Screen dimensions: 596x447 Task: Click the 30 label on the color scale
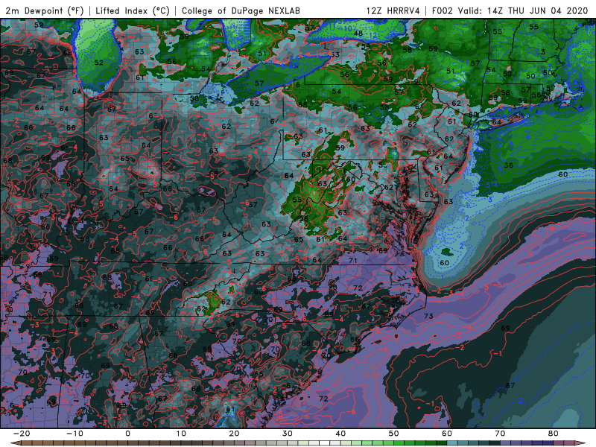(288, 434)
